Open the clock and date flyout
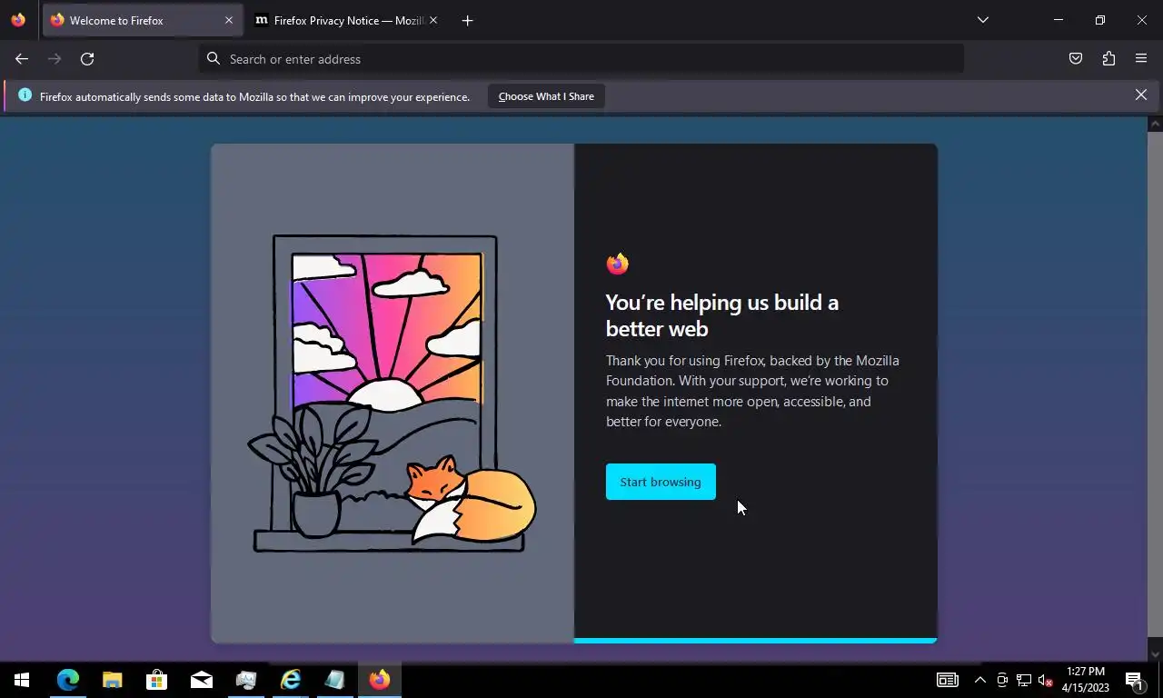This screenshot has width=1163, height=698. pyautogui.click(x=1086, y=680)
